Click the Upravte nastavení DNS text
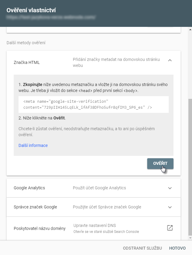This screenshot has width=192, height=255. click(x=94, y=226)
